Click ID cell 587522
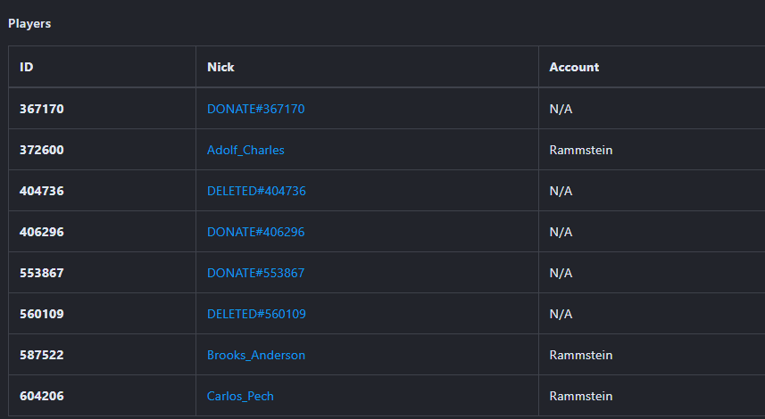The height and width of the screenshot is (419, 765). (x=42, y=355)
